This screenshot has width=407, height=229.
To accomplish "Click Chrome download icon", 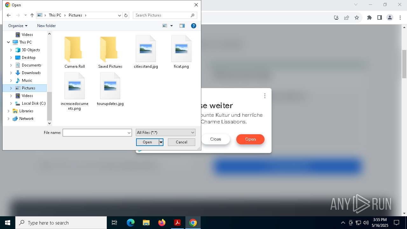I will (x=336, y=17).
